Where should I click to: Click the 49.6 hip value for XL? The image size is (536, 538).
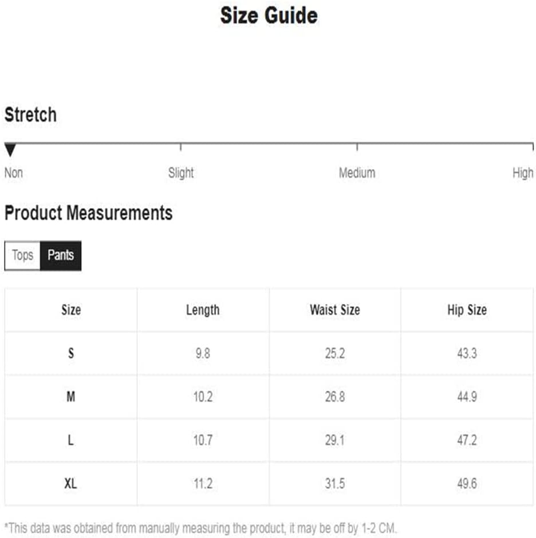pos(467,484)
